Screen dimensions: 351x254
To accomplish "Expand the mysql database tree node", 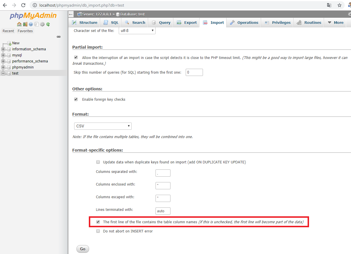I will pos(3,55).
